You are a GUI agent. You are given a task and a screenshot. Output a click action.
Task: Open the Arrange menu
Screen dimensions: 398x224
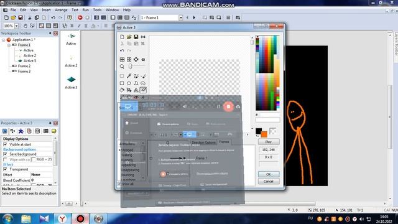(61, 10)
